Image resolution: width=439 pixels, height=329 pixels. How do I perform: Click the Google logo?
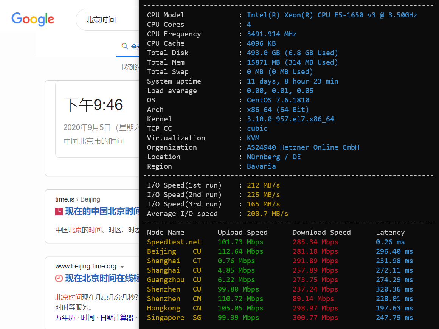[x=33, y=19]
